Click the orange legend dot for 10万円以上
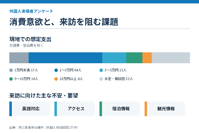This screenshot has width=199, height=133. [56, 79]
